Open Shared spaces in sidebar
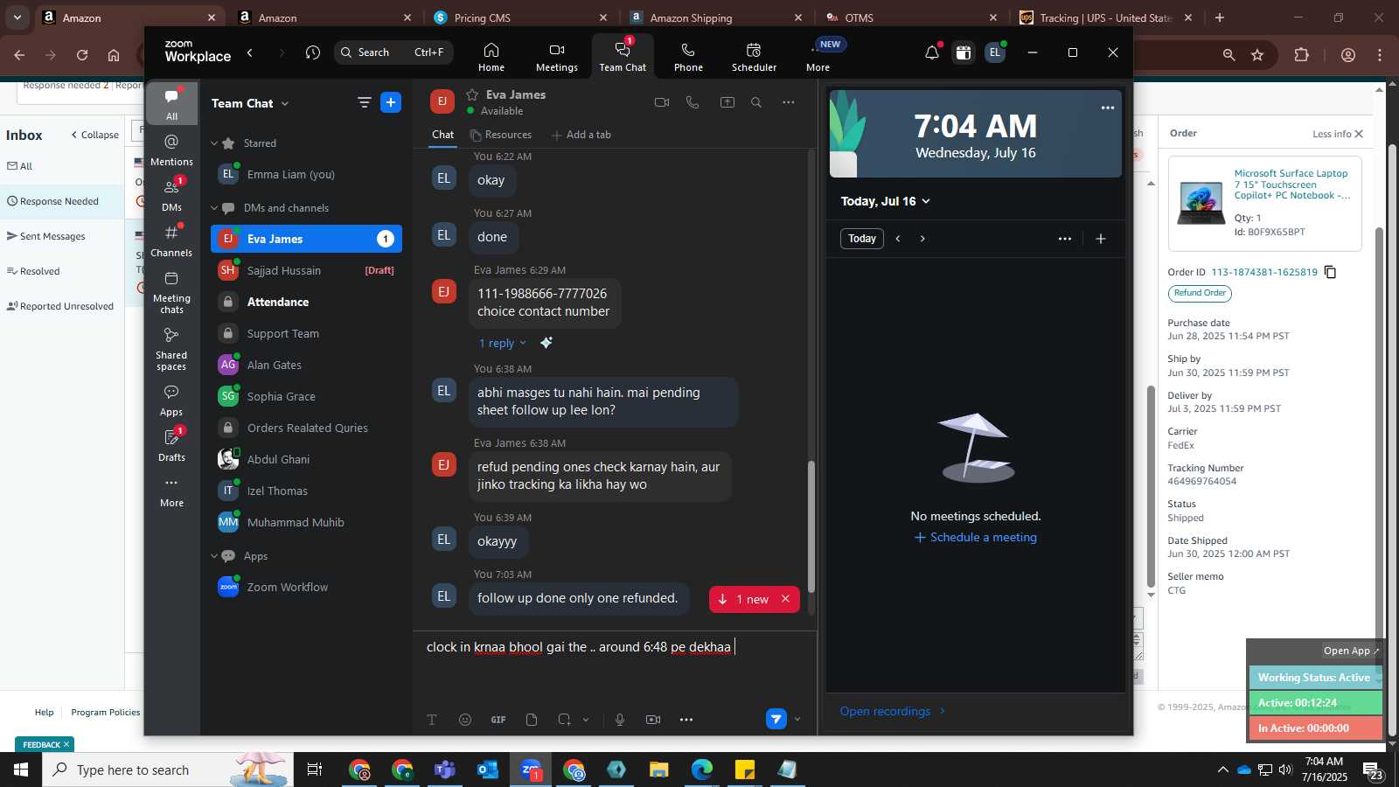 click(x=171, y=348)
